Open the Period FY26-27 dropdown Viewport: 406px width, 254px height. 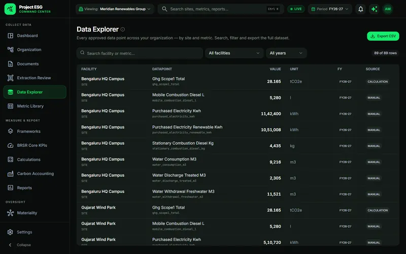pyautogui.click(x=330, y=9)
